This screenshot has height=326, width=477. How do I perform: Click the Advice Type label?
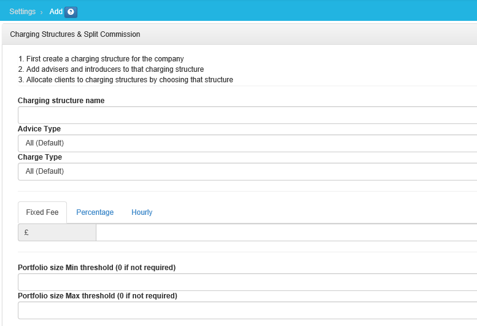click(39, 129)
